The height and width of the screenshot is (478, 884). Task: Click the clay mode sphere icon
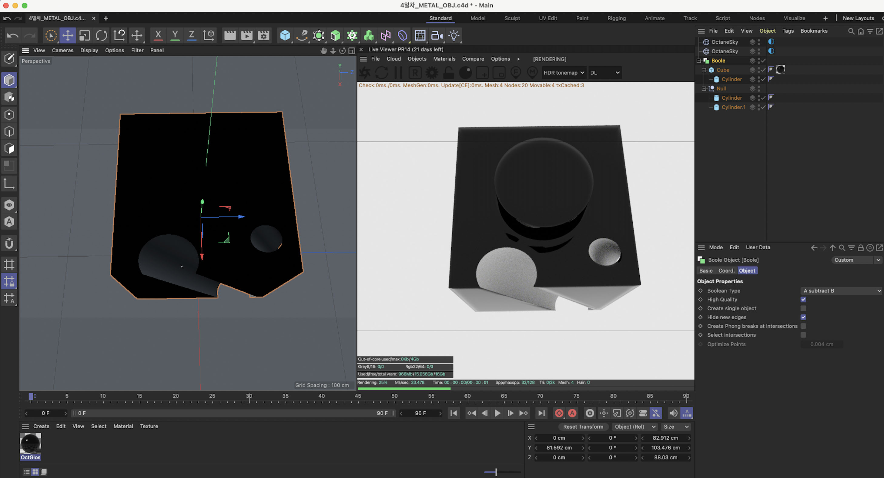(465, 73)
